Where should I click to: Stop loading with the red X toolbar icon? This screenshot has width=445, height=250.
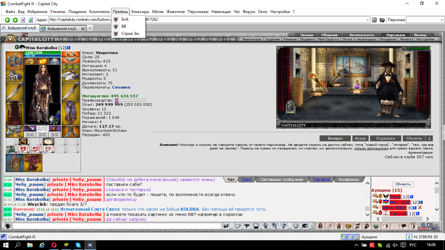coord(23,20)
